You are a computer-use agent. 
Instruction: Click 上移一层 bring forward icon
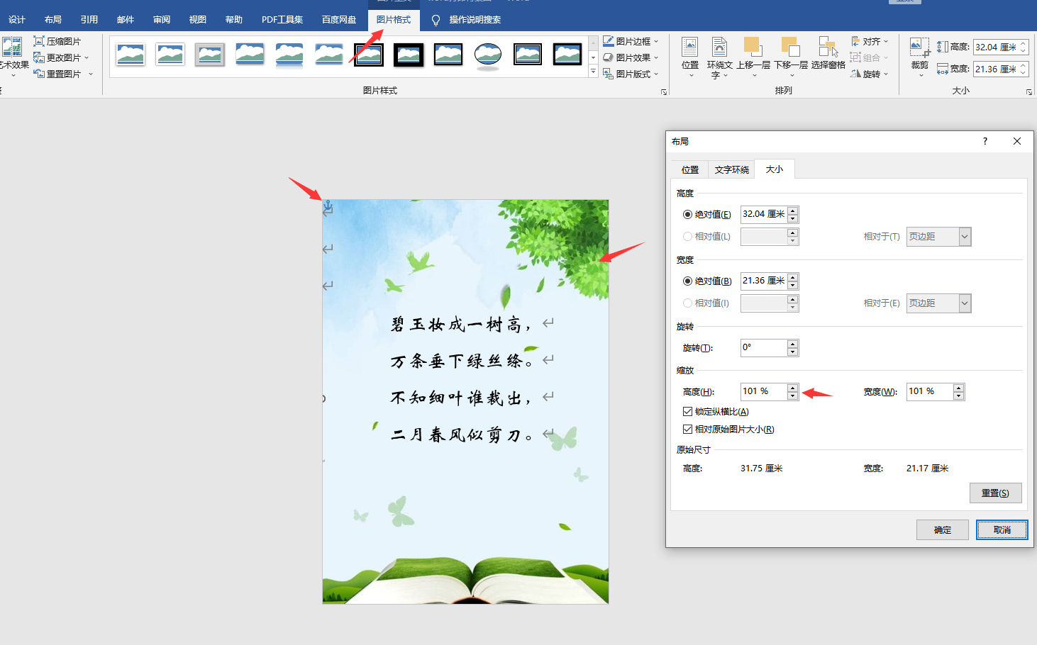pos(753,47)
